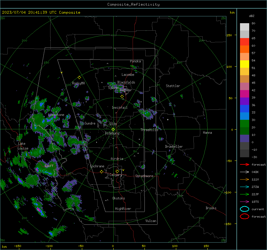The height and width of the screenshot is (250, 267).
Task: Click the Ponoka town label
Action: (x=135, y=61)
